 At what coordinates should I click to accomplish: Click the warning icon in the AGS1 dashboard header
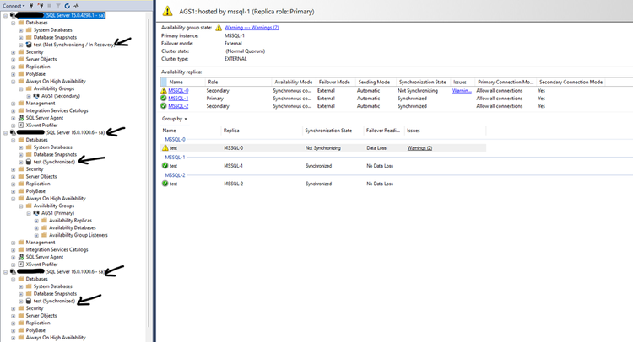tap(167, 11)
